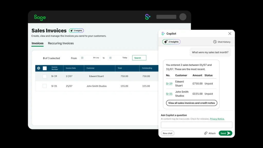Attach a file using the paperclip icon
Screen dimensions: 263x148
coord(206,133)
